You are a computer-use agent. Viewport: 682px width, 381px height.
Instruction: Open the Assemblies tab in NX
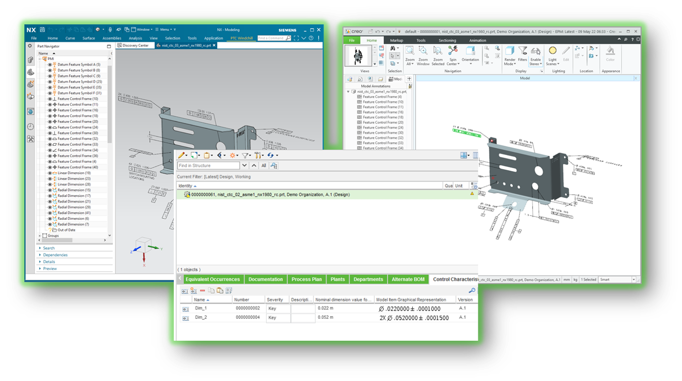[x=112, y=38]
